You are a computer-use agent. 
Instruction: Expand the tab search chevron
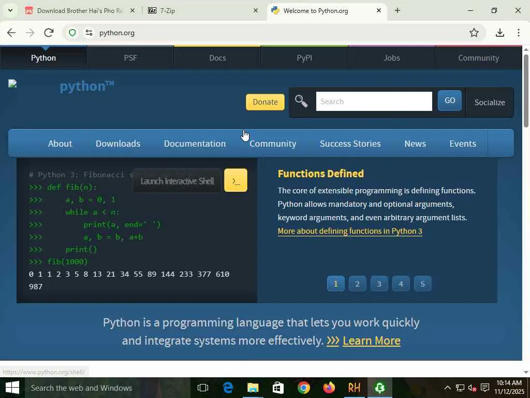pyautogui.click(x=10, y=10)
